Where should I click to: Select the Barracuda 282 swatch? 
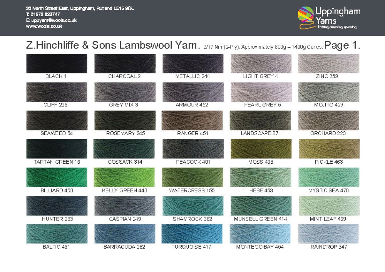point(125,234)
